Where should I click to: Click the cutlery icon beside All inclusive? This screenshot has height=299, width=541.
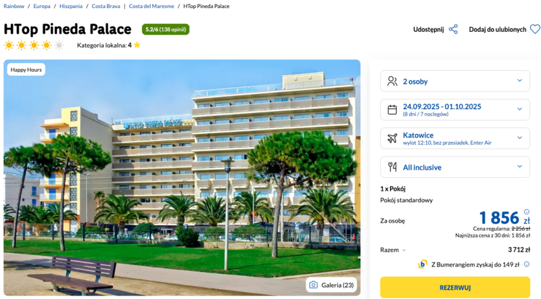pos(392,167)
